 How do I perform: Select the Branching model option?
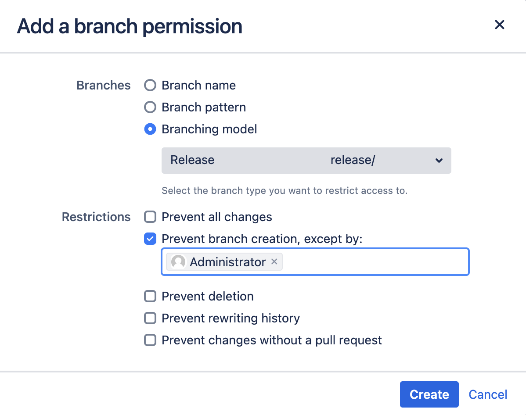click(x=150, y=129)
